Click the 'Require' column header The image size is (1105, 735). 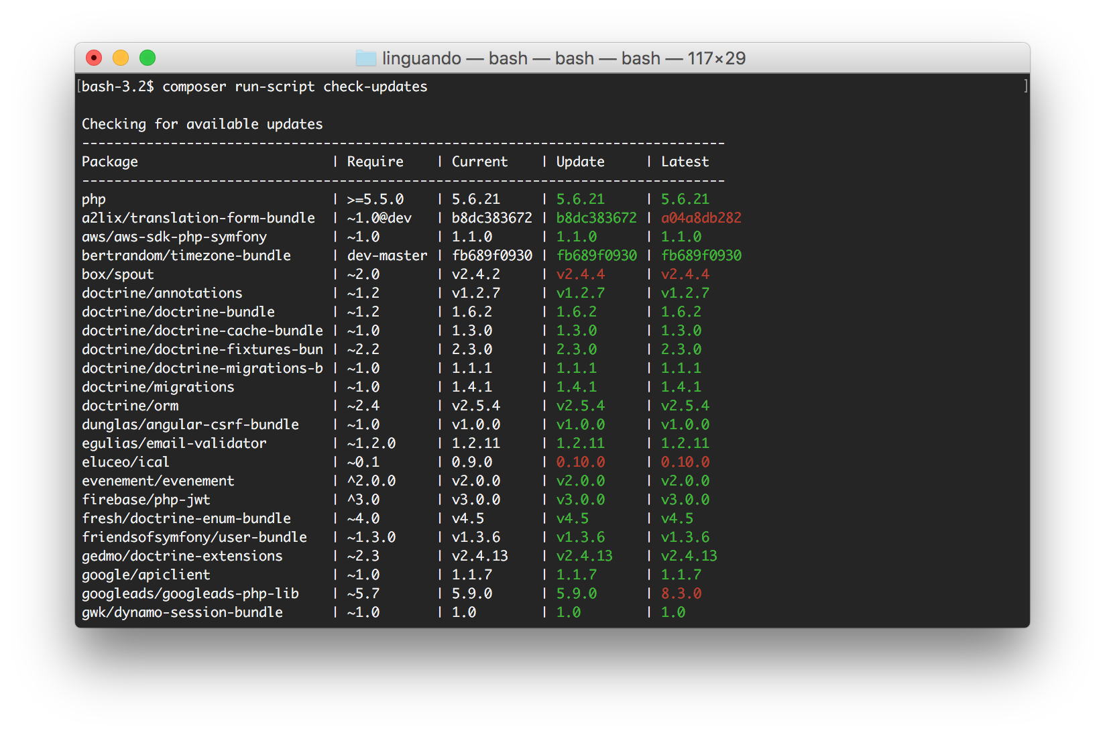point(375,162)
